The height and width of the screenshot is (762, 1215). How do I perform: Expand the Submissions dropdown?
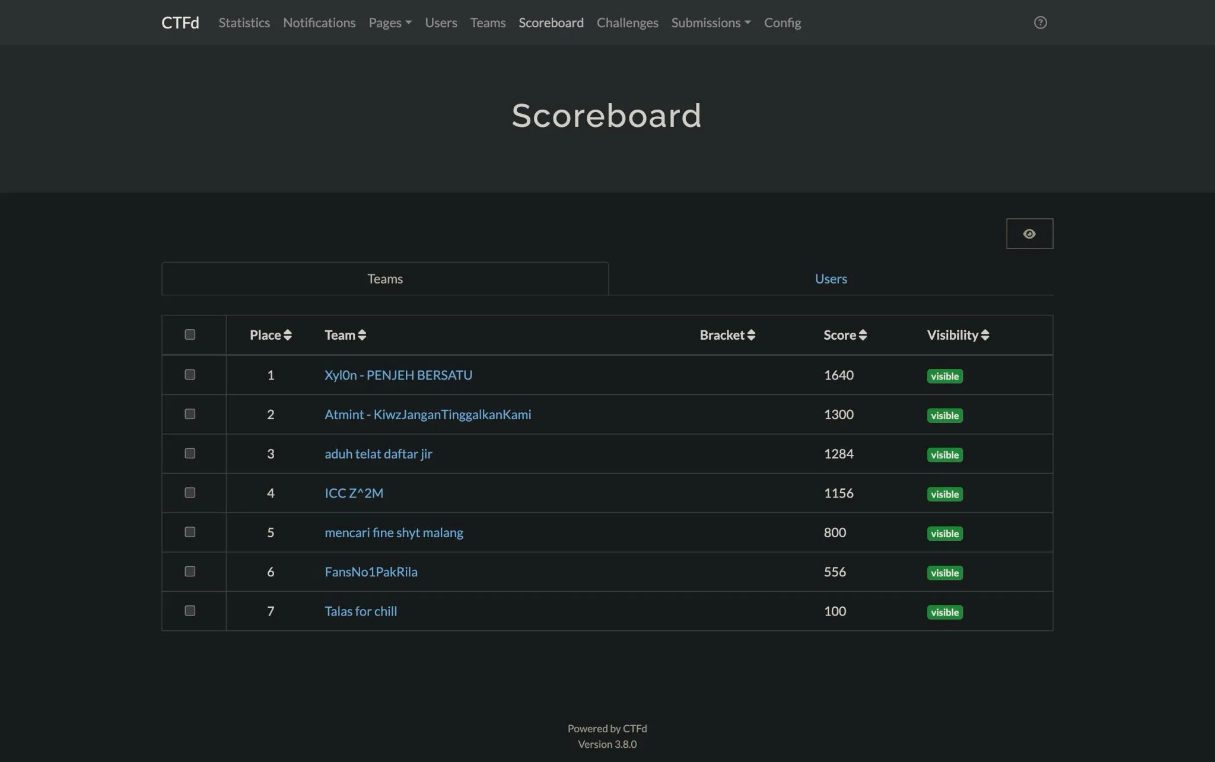[710, 23]
